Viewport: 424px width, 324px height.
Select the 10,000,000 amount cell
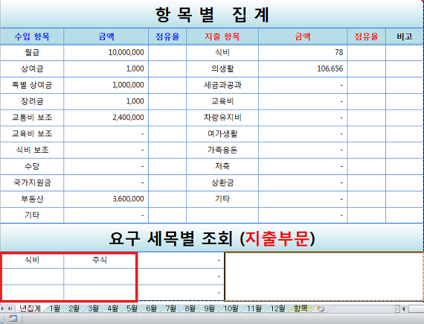tap(106, 53)
